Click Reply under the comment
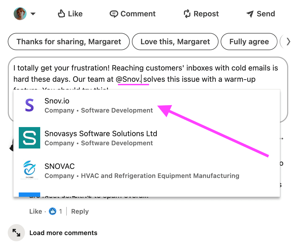The height and width of the screenshot is (245, 296). (x=80, y=211)
